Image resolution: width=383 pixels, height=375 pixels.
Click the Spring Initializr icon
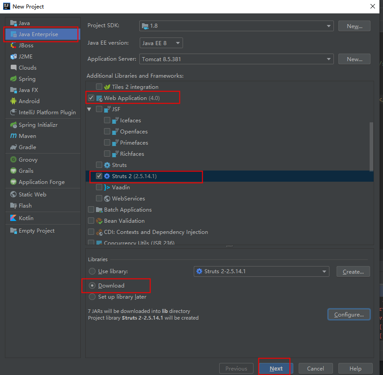coord(13,125)
